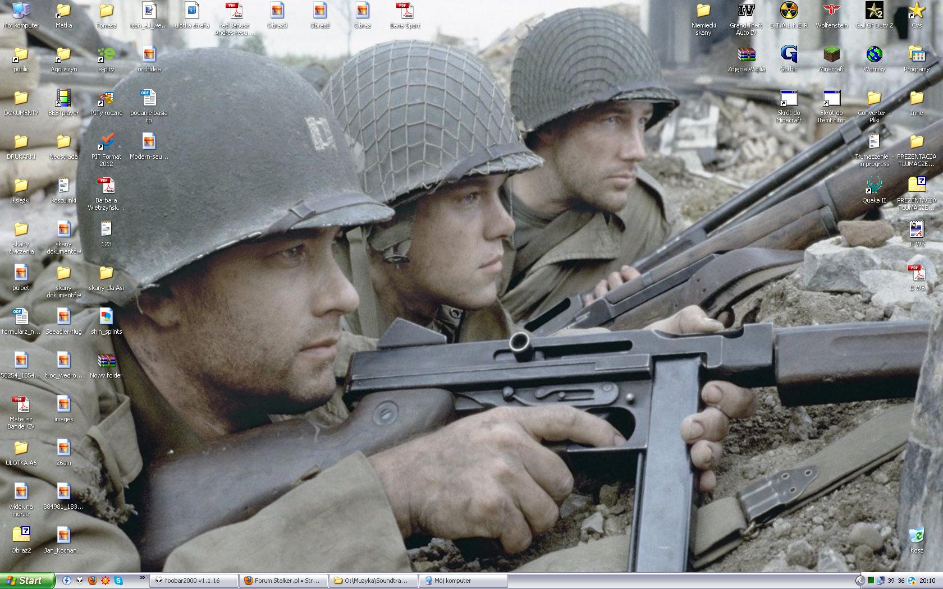The height and width of the screenshot is (589, 943).
Task: Open the podanie basia tp document
Action: pyautogui.click(x=149, y=106)
